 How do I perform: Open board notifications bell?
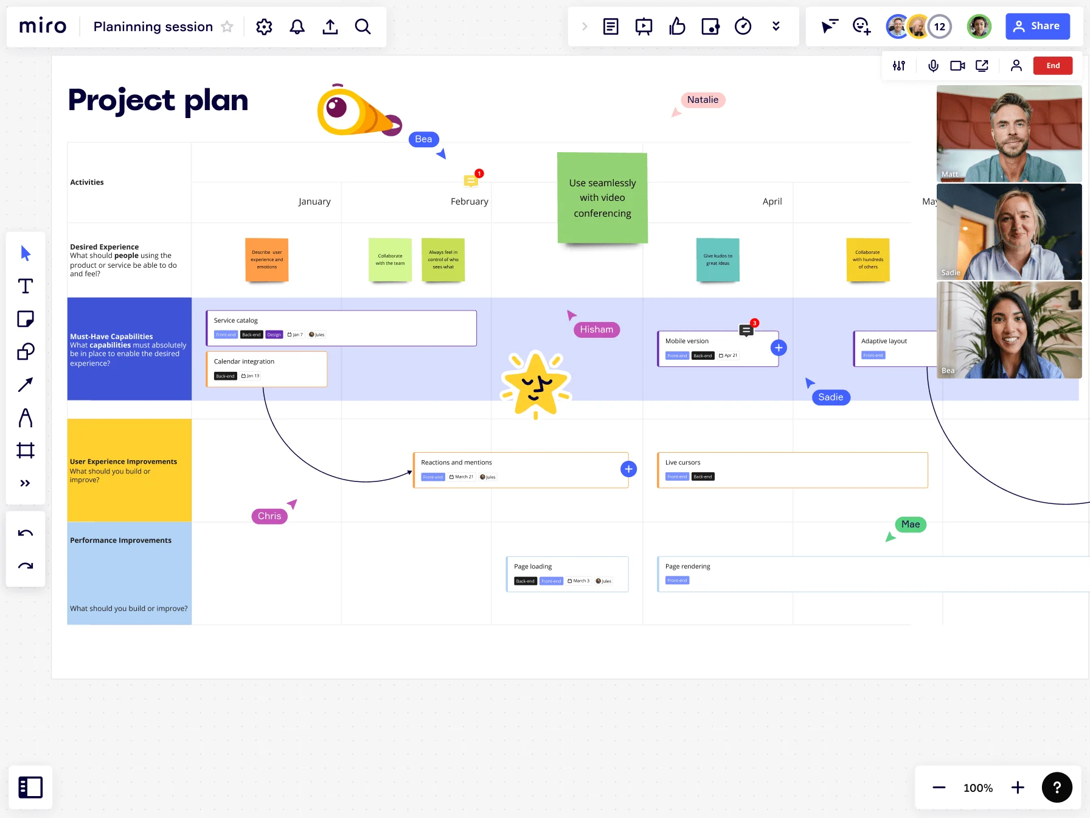point(297,26)
